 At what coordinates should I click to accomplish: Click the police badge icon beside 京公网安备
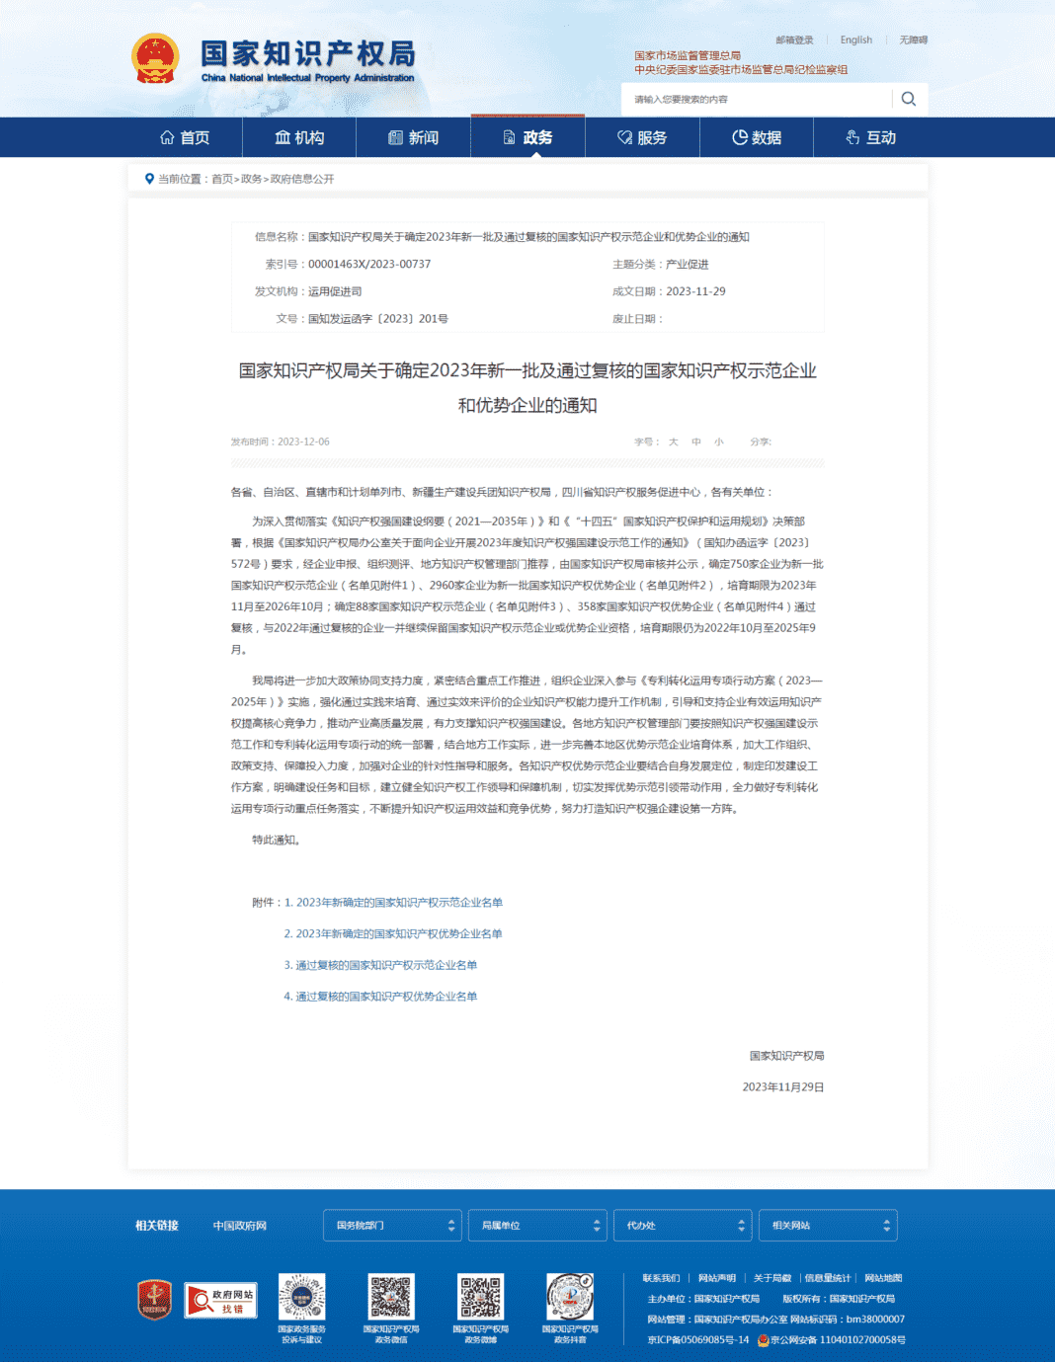point(763,1340)
